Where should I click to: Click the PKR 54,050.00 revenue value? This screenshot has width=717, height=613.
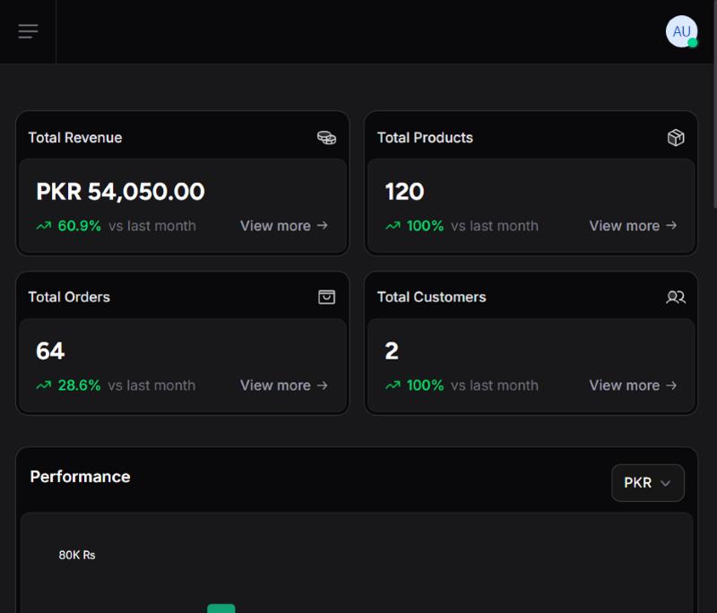(120, 191)
